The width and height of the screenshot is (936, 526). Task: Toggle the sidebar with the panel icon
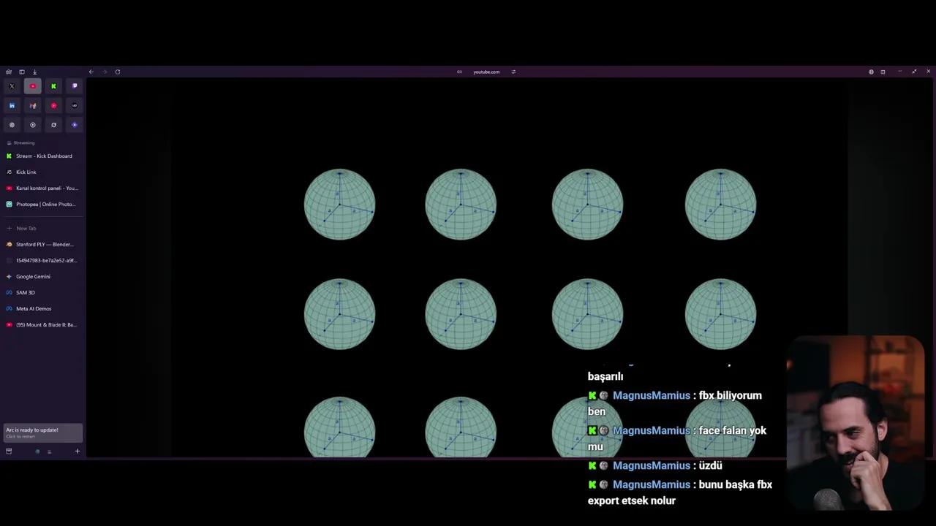[x=22, y=72]
